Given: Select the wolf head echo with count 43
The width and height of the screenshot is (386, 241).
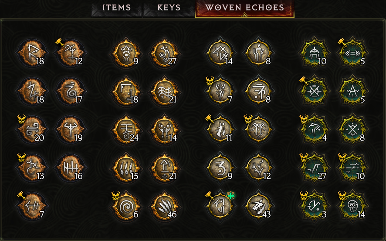Looking at the screenshot, I should (258, 206).
